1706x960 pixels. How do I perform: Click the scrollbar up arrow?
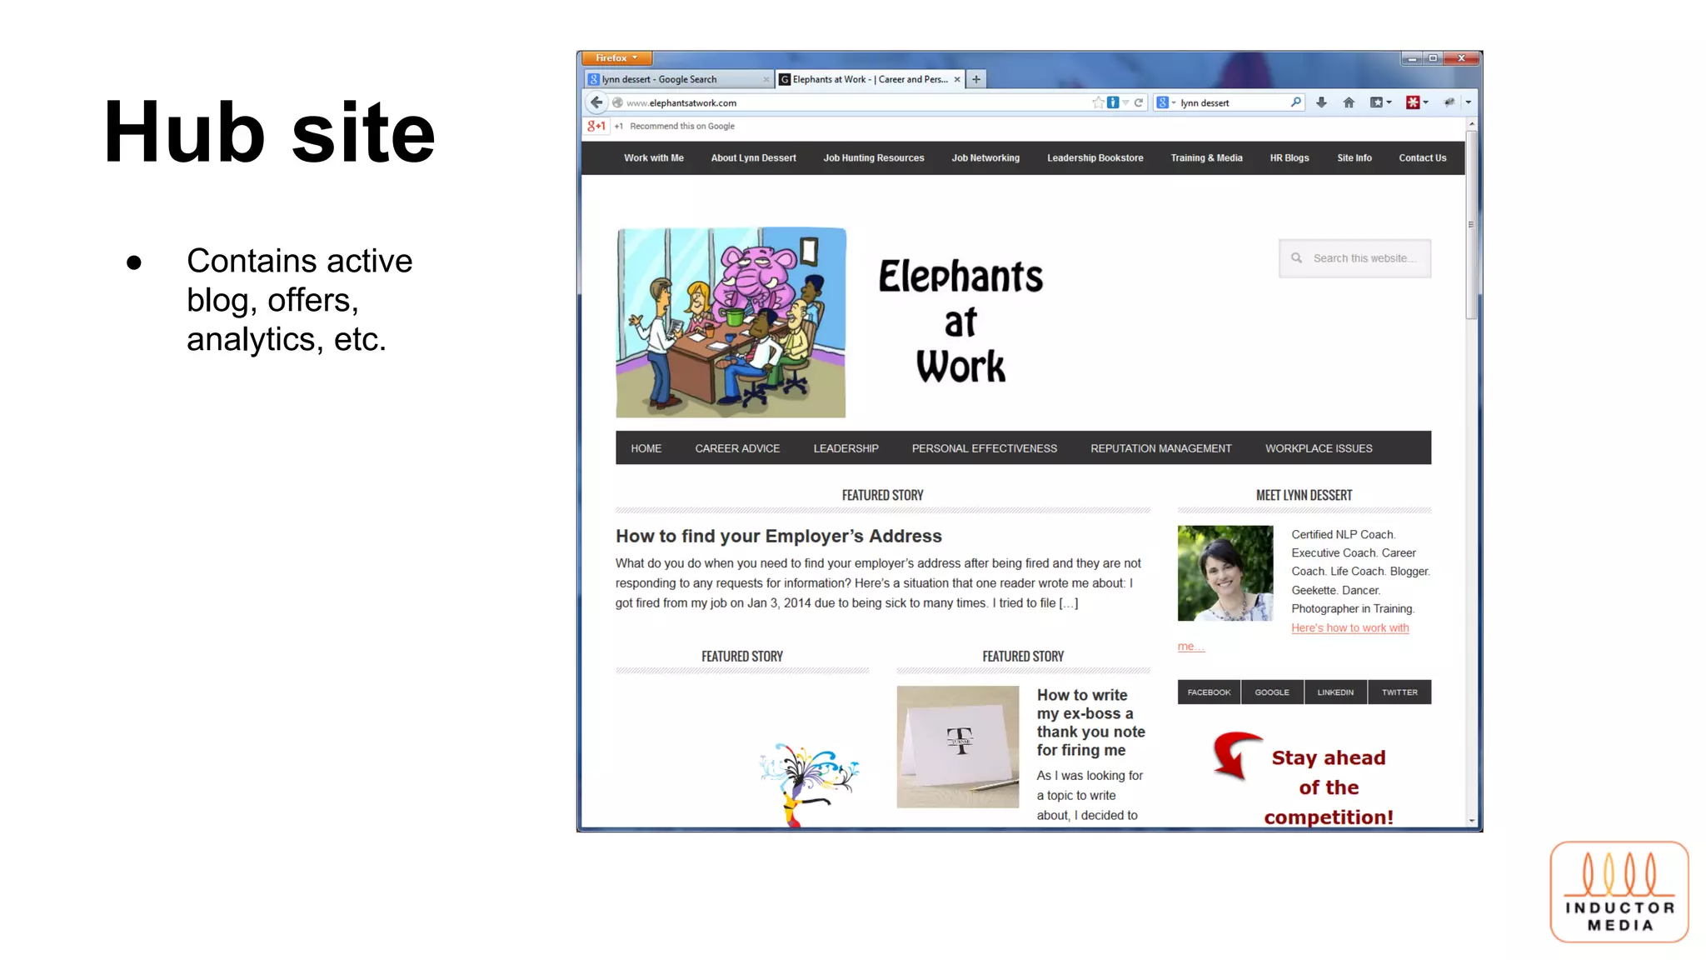pos(1471,124)
